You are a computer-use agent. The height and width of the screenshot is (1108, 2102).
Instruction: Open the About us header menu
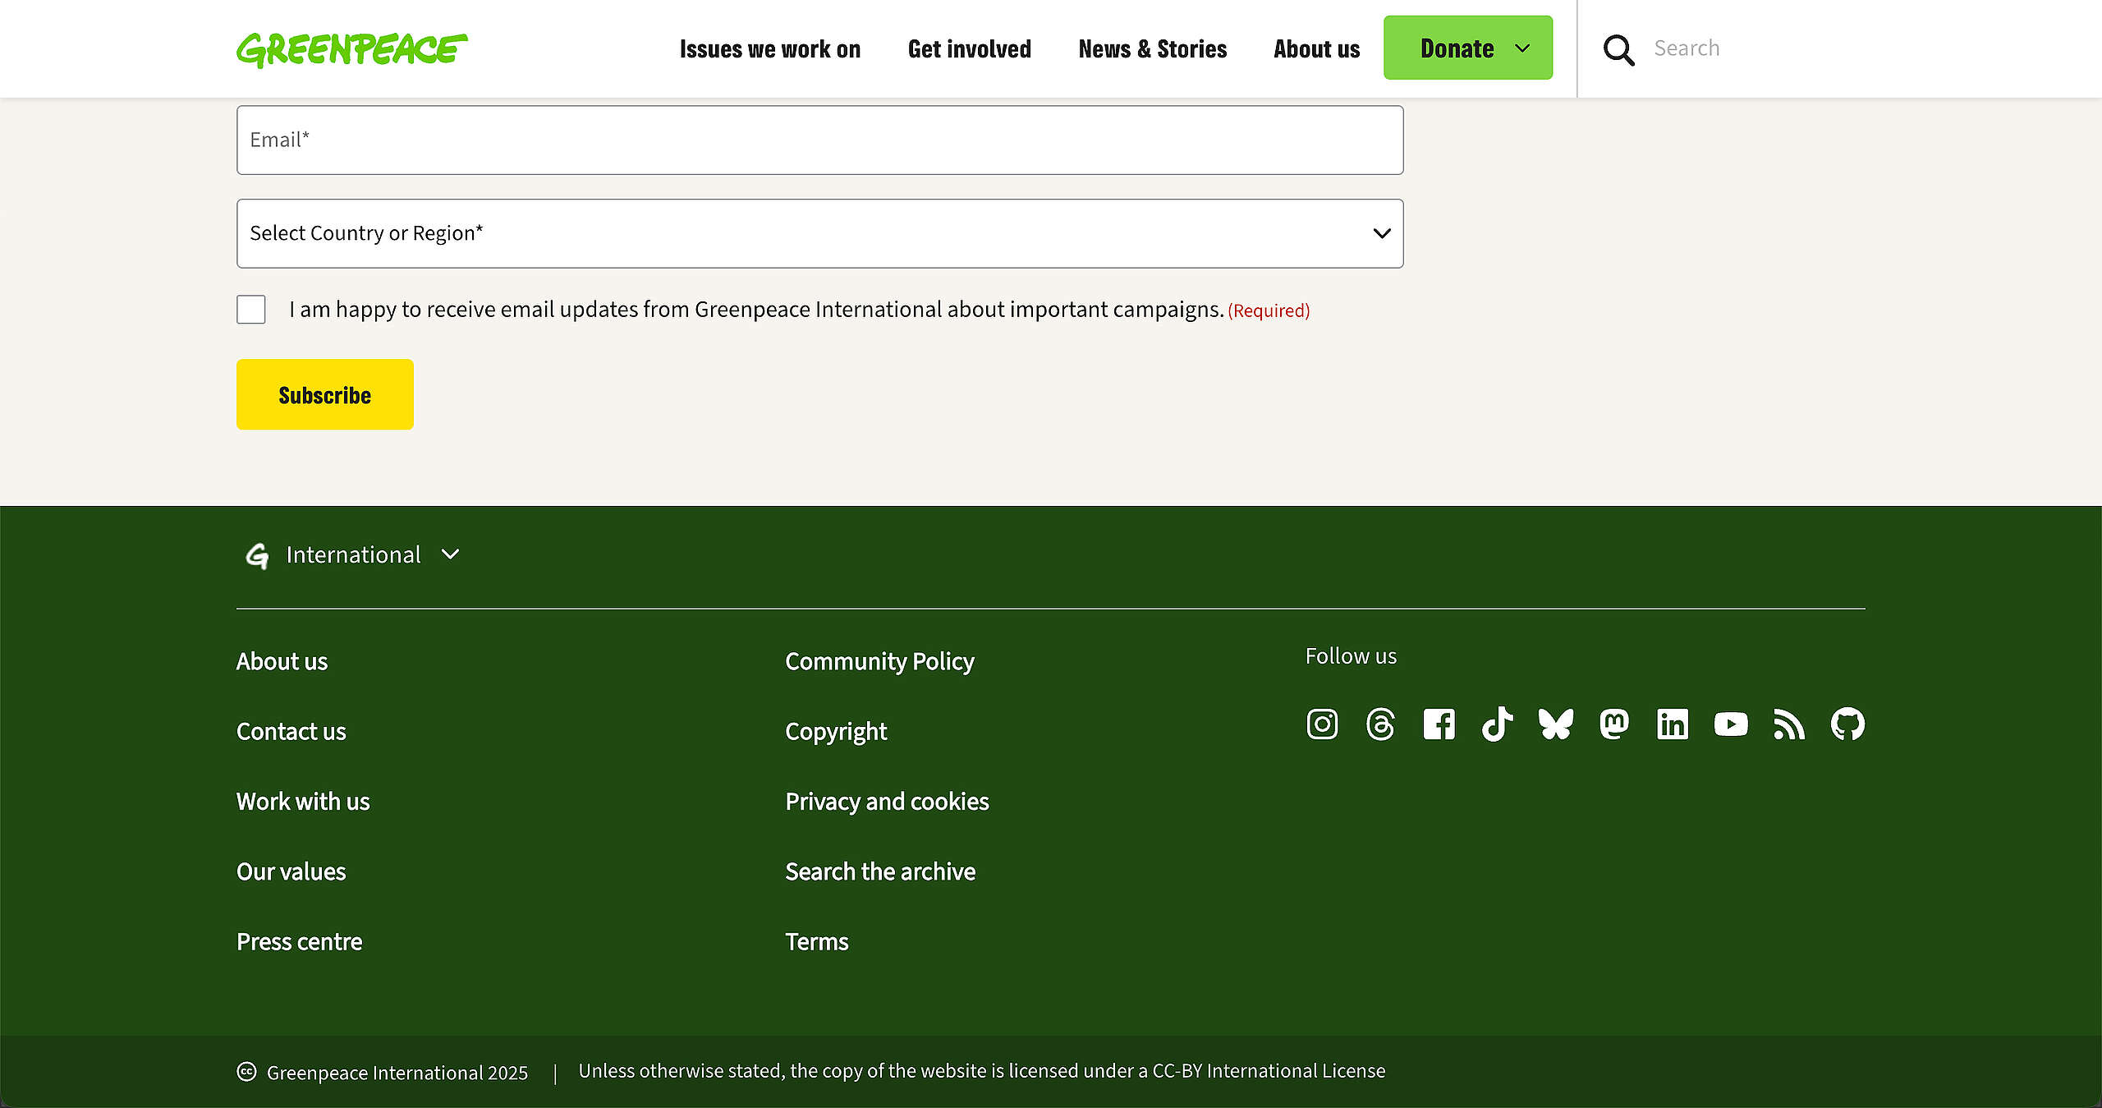(x=1317, y=49)
